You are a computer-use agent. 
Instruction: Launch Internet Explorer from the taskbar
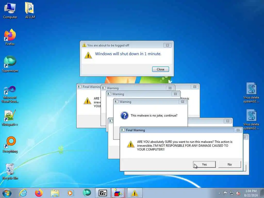pyautogui.click(x=23, y=193)
